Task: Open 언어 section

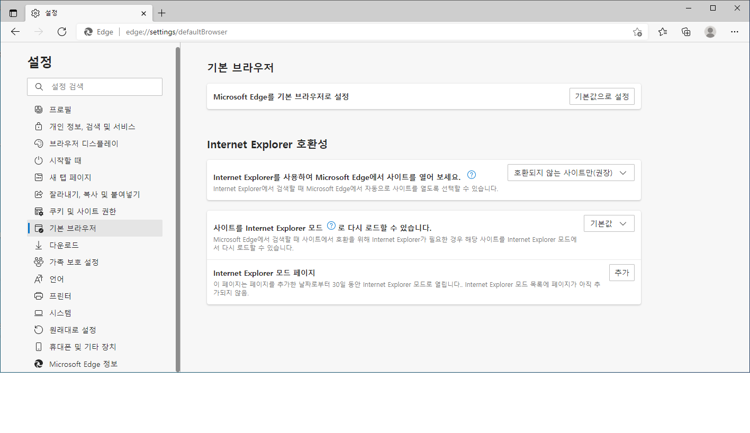Action: [x=95, y=279]
